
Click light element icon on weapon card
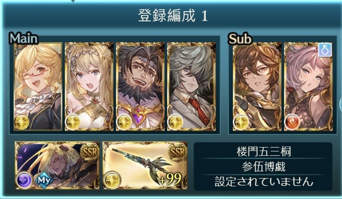pos(112,180)
